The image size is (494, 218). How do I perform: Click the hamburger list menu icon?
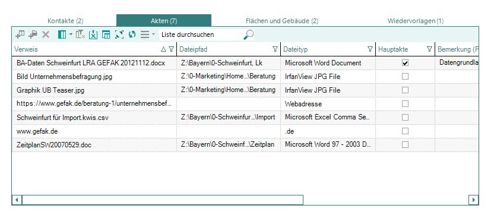point(145,34)
